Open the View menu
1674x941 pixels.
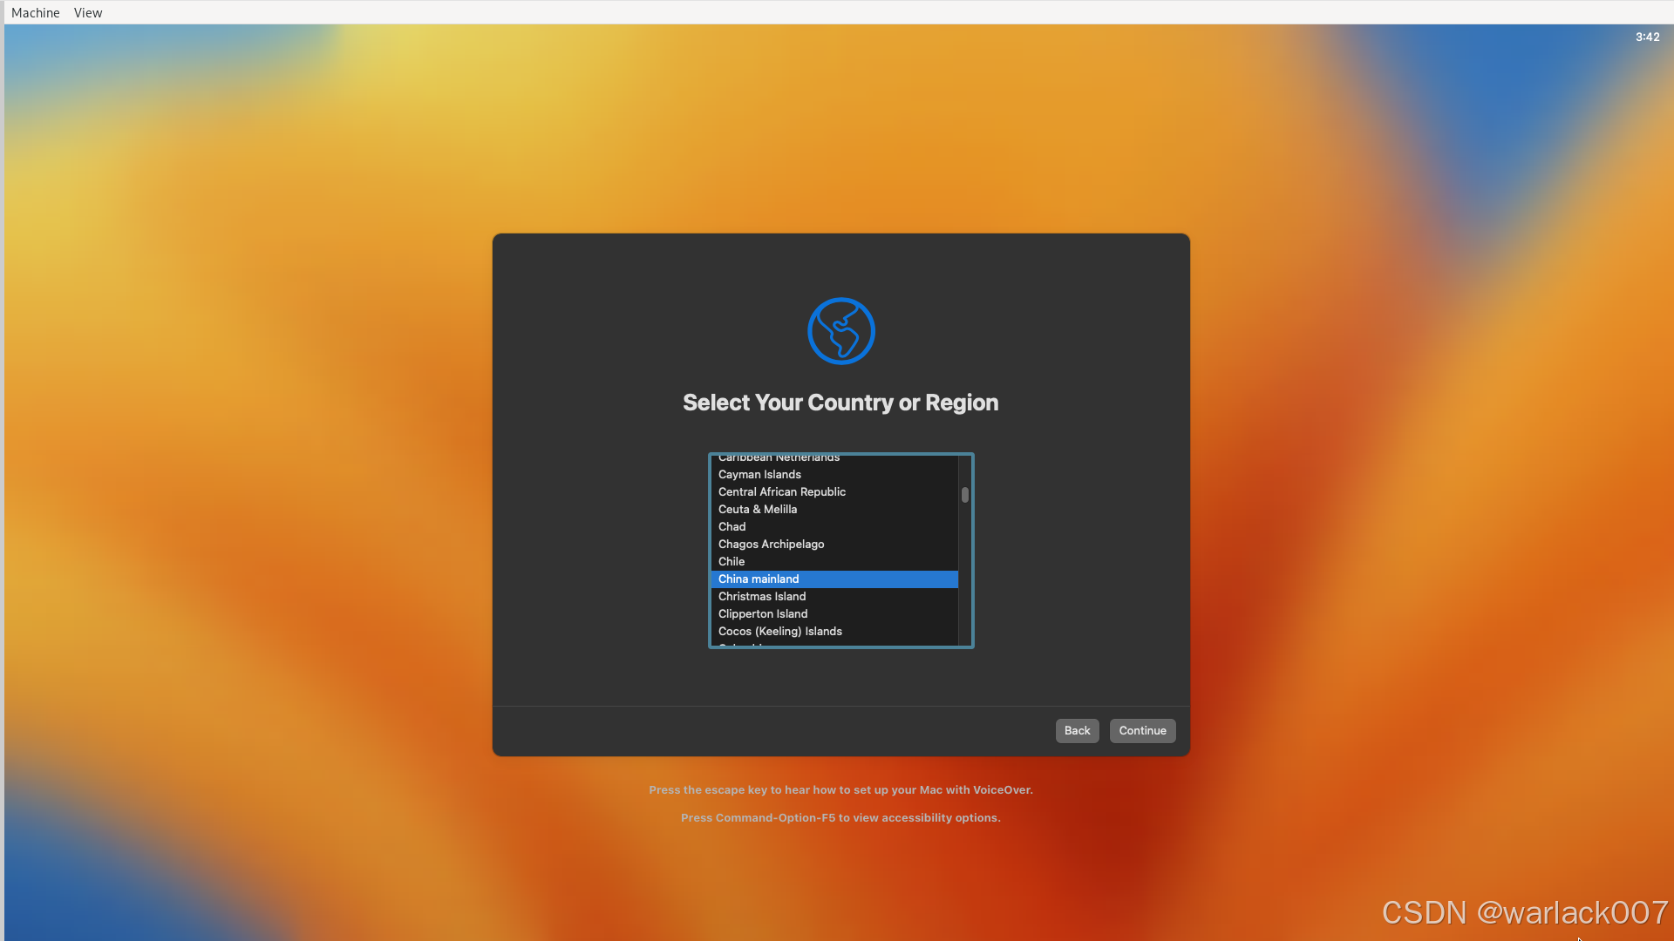(88, 13)
